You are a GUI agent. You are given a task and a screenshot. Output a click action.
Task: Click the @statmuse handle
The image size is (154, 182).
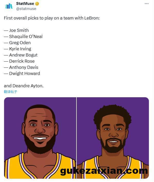[26, 9]
